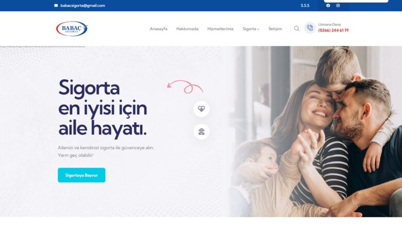Click the search magnifier icon
402x232 pixels.
[x=297, y=28]
